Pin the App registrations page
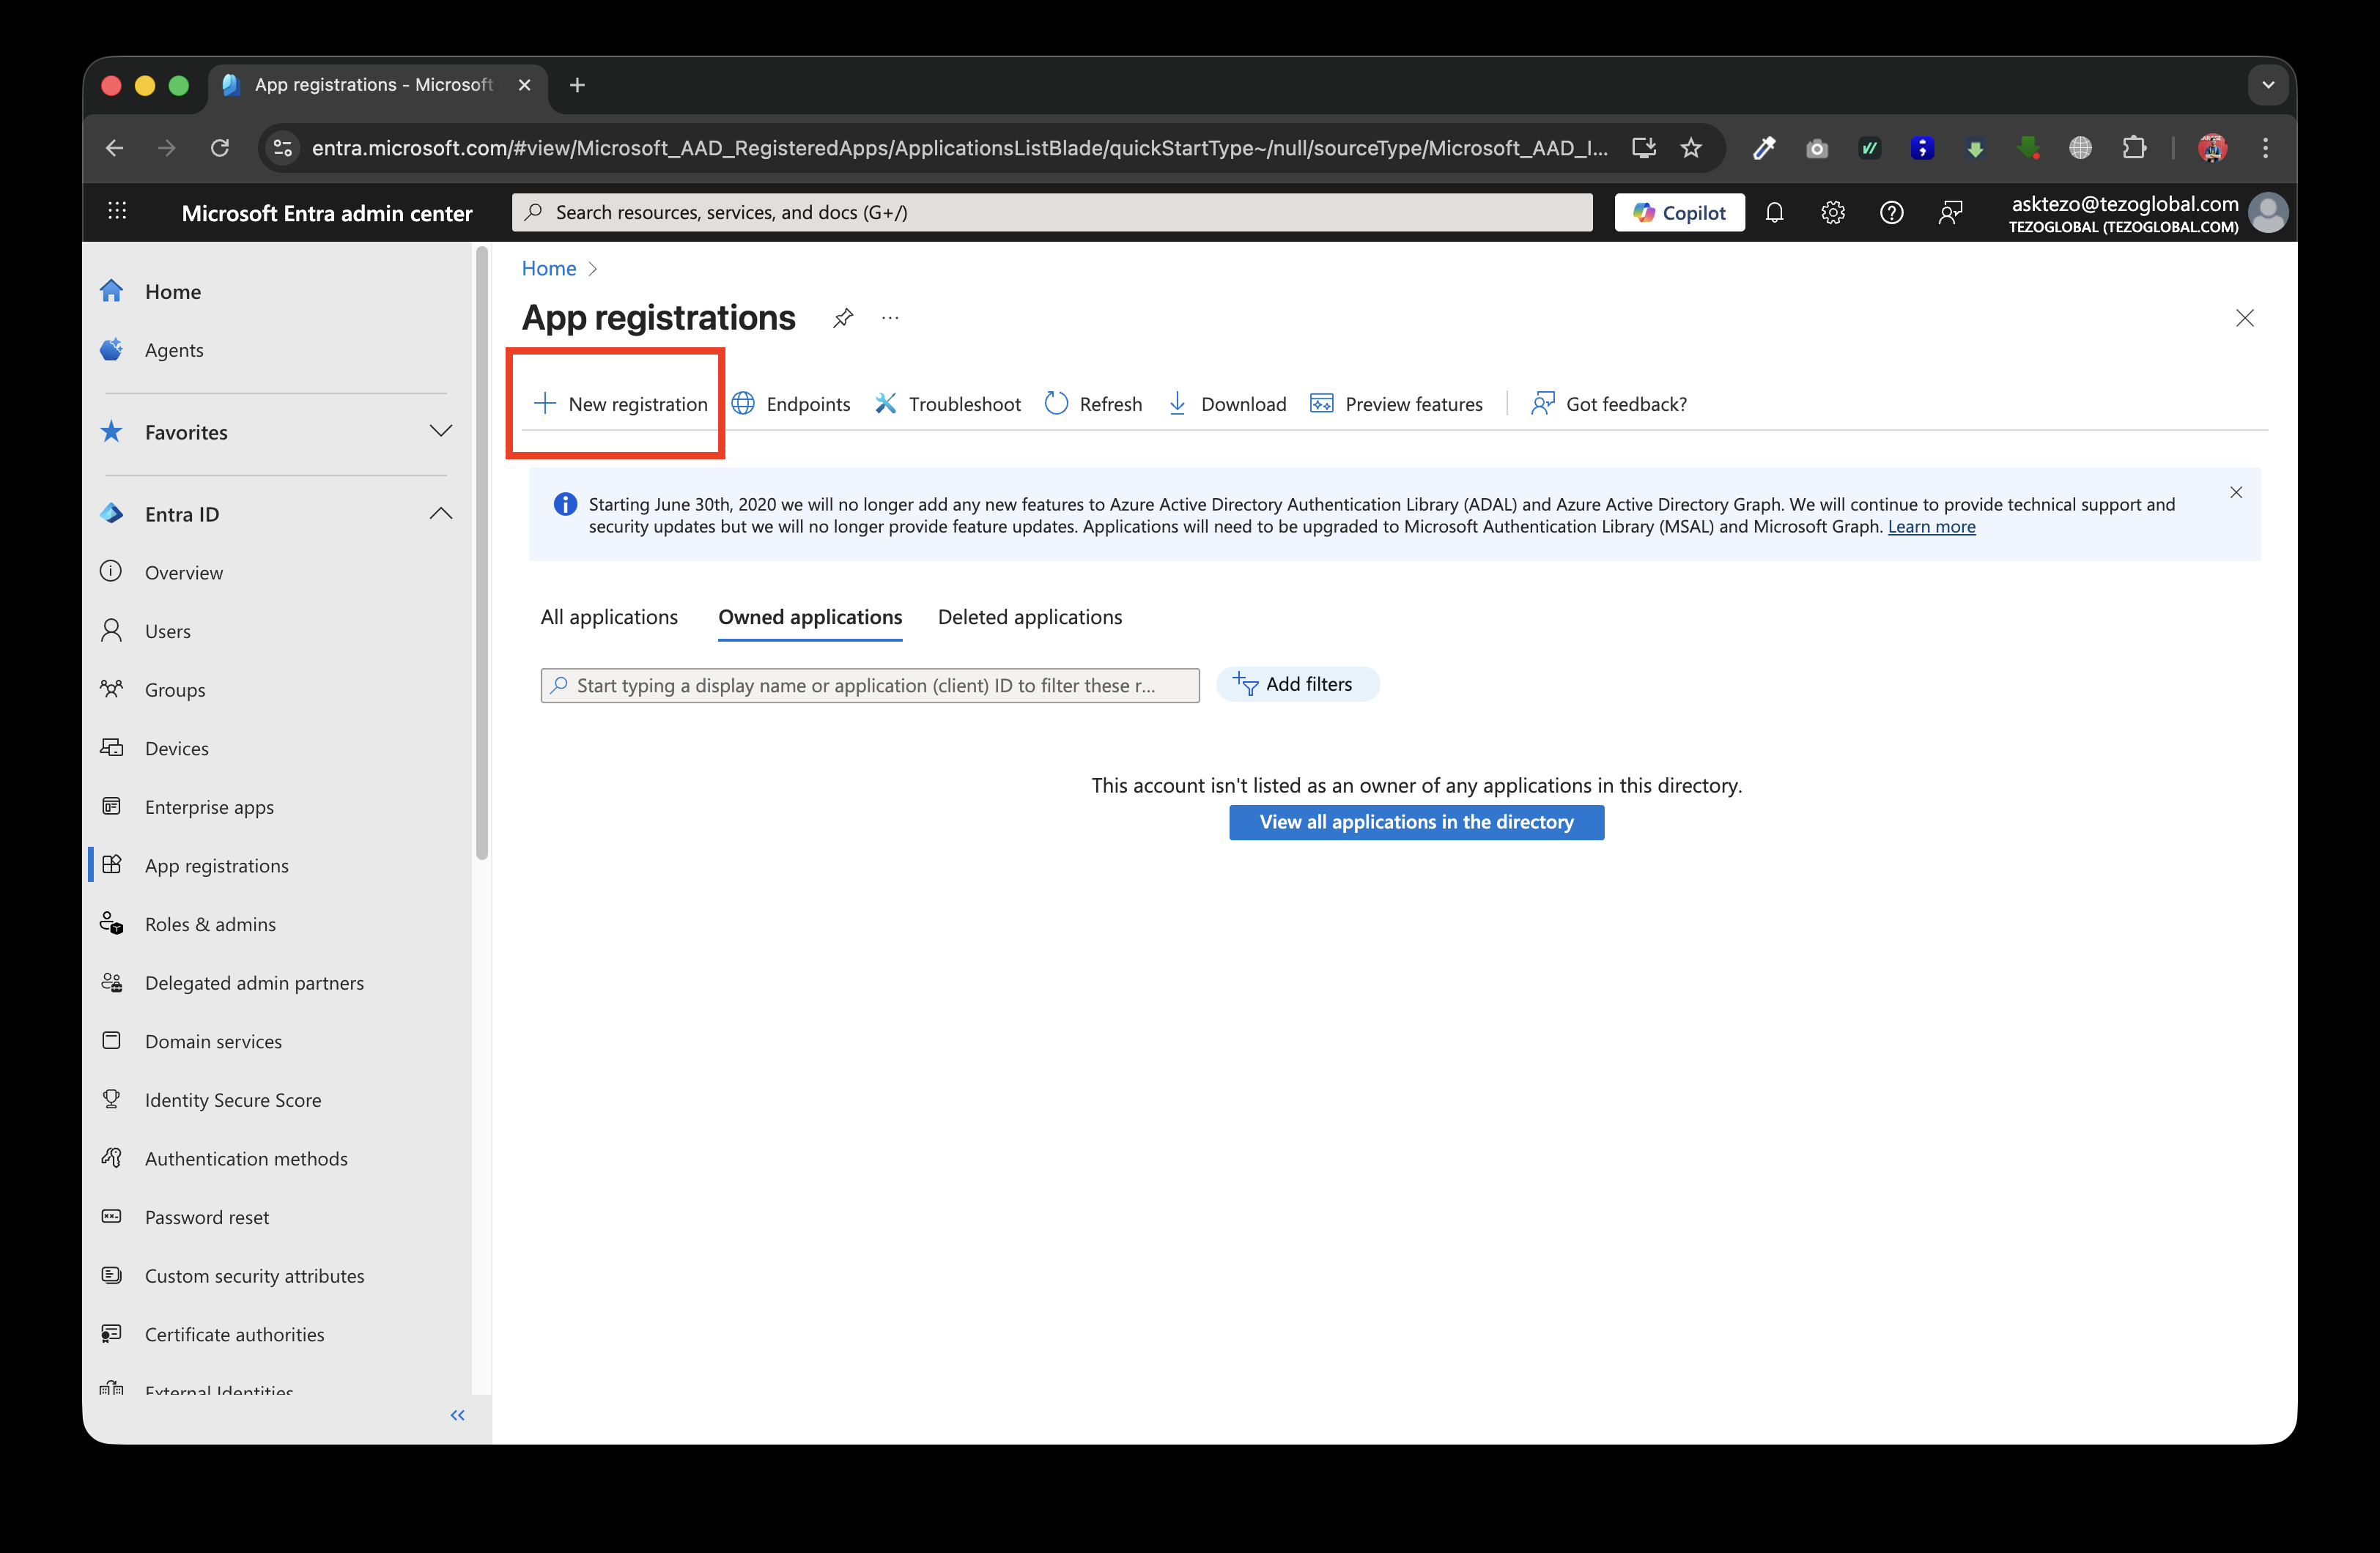The image size is (2380, 1553). point(843,318)
